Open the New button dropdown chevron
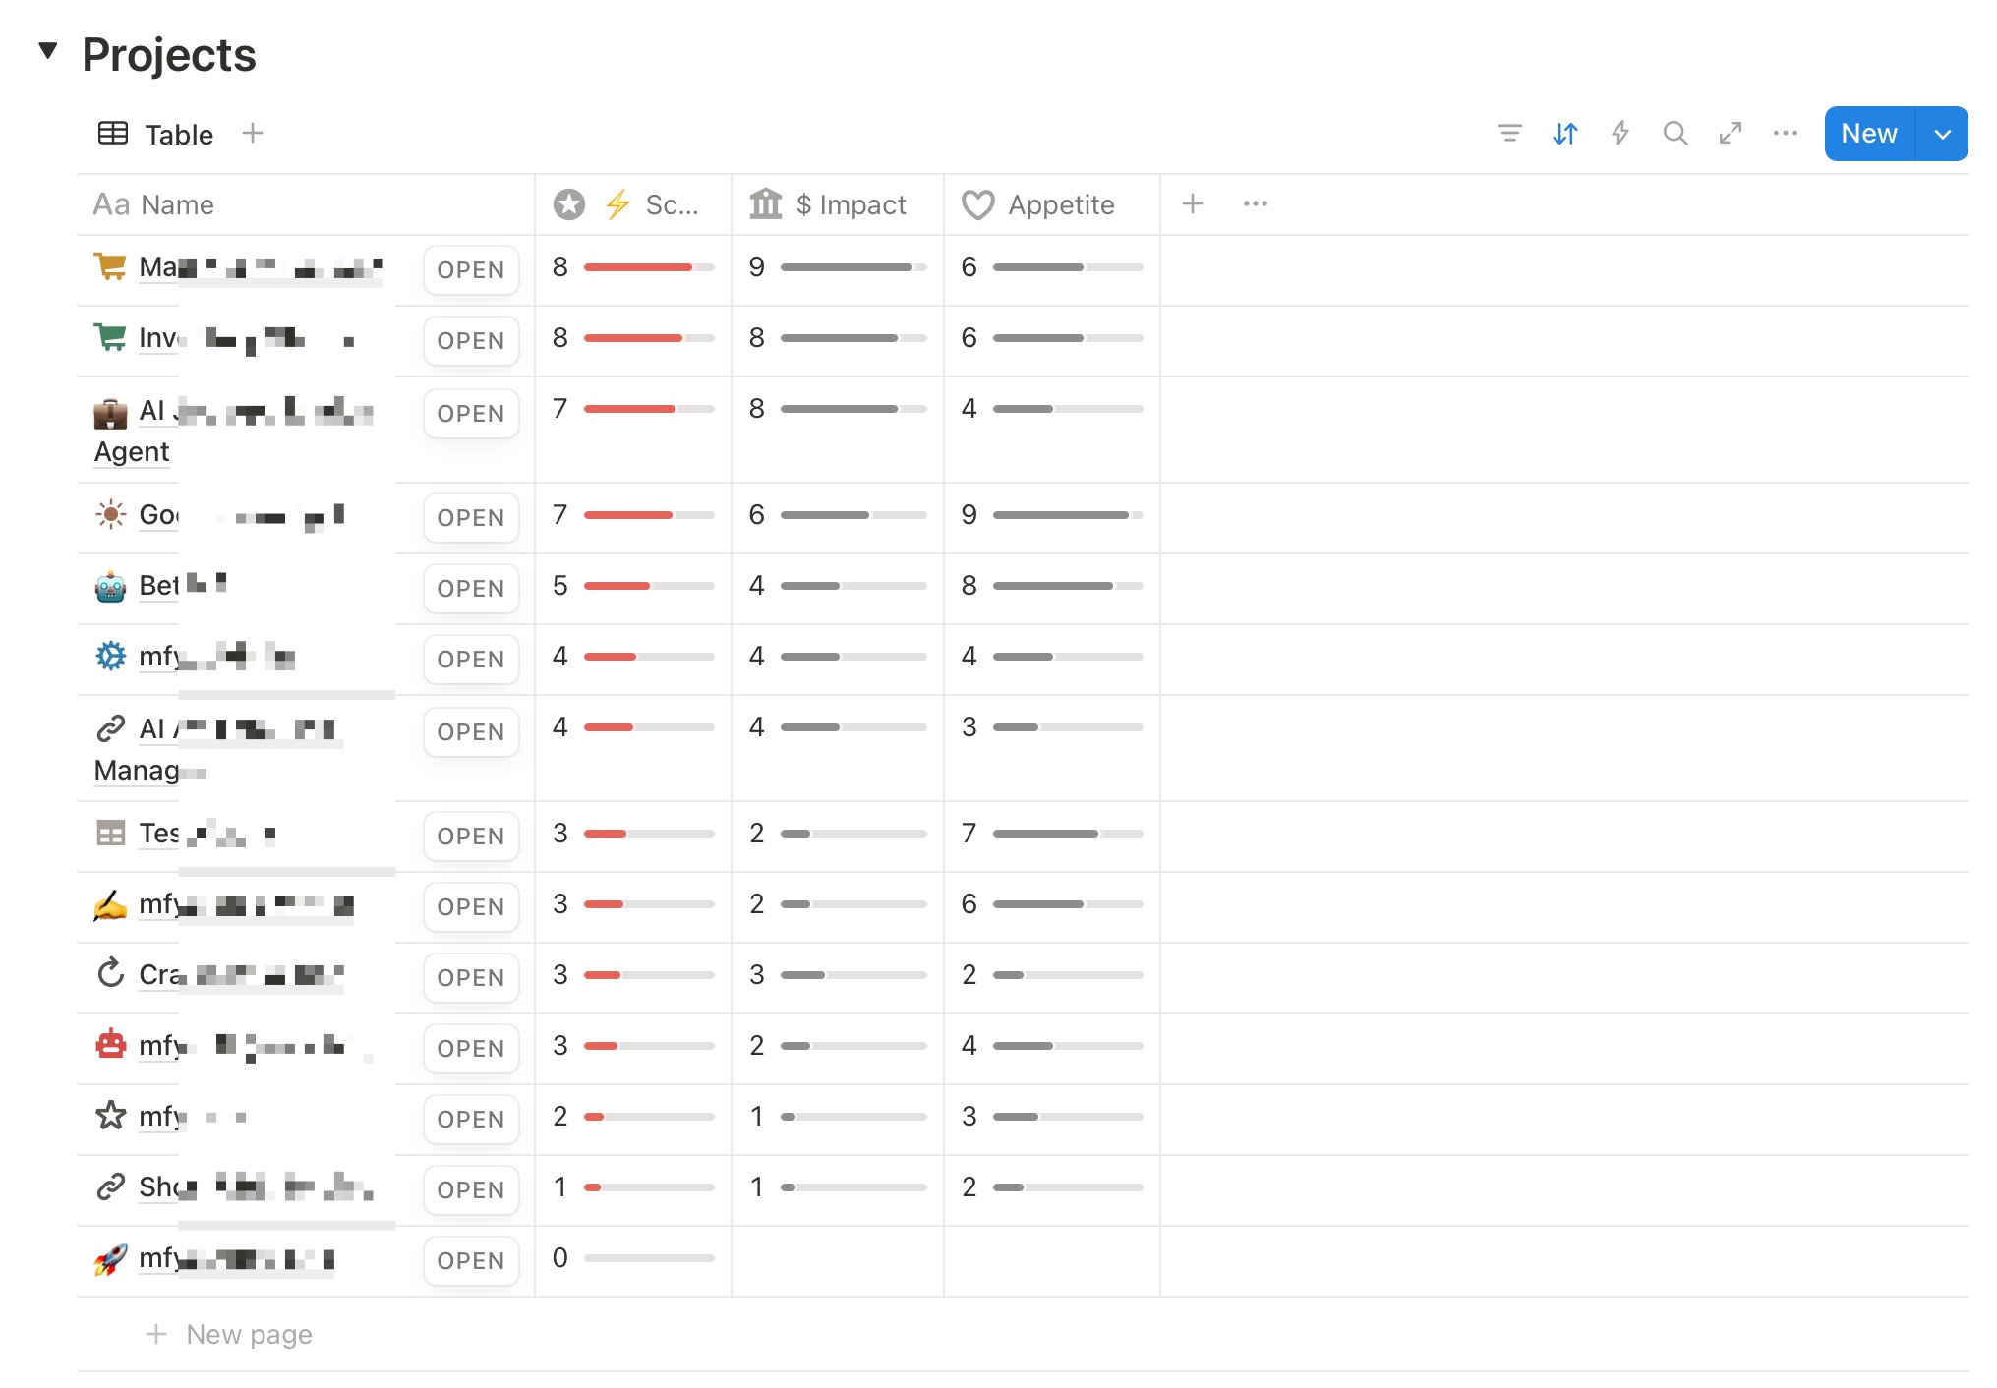Image resolution: width=1997 pixels, height=1388 pixels. pos(1942,133)
